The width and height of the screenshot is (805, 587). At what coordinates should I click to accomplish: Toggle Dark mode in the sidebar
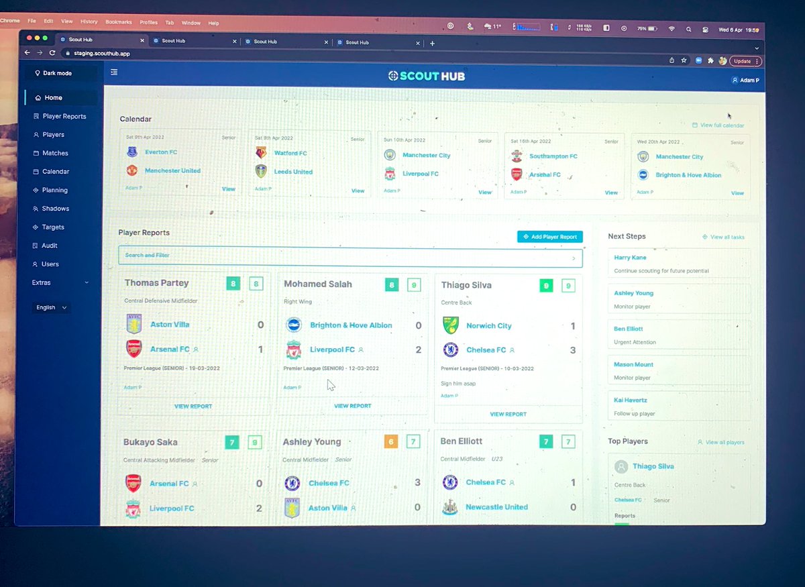pyautogui.click(x=56, y=72)
